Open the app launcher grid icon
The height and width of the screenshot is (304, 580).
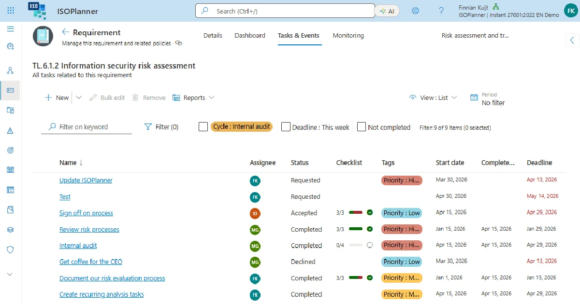pos(11,11)
